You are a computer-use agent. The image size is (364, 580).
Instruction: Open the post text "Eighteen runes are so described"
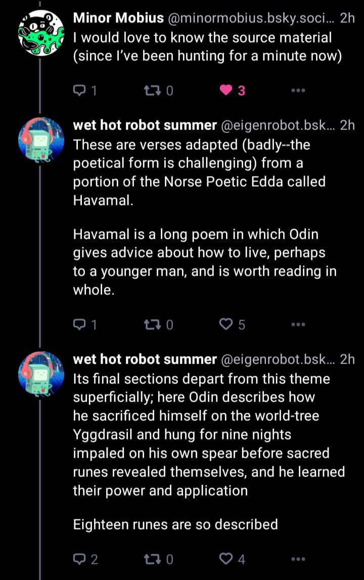tap(175, 524)
